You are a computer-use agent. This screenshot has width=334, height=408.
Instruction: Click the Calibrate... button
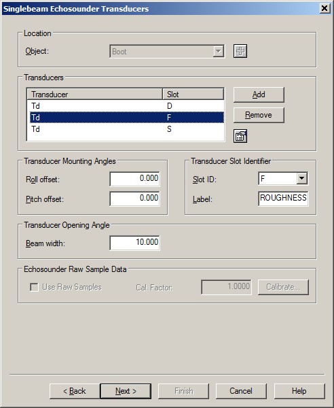click(283, 287)
